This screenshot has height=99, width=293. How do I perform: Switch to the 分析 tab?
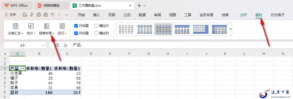click(244, 15)
